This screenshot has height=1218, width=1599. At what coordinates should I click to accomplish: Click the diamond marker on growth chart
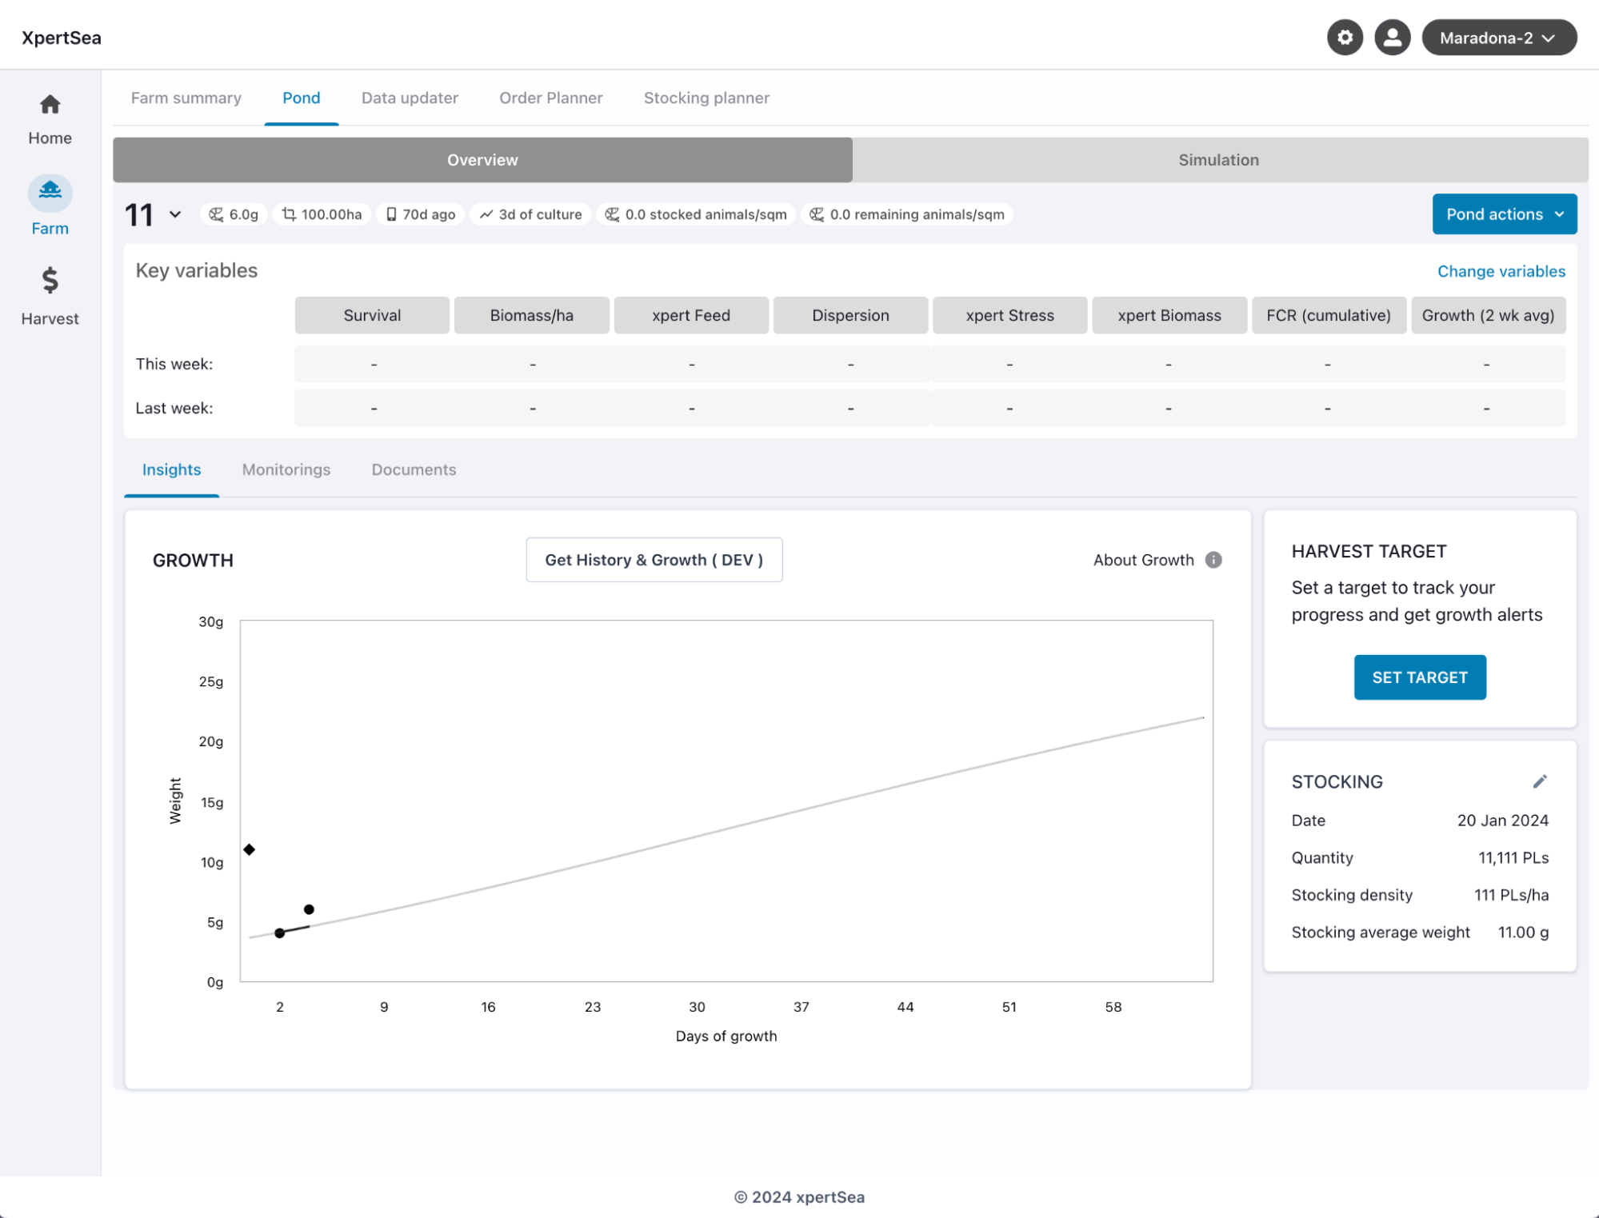(x=250, y=849)
